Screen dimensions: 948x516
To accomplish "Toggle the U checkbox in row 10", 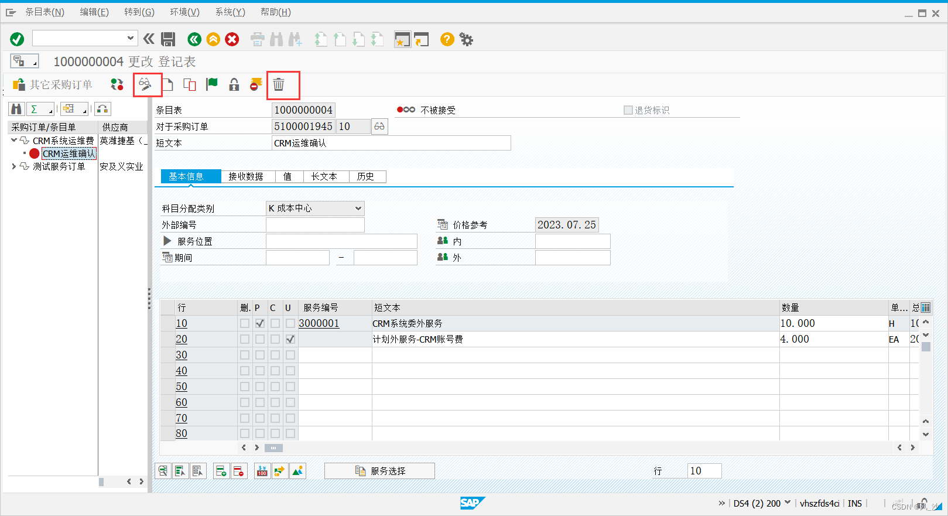I will tap(290, 323).
